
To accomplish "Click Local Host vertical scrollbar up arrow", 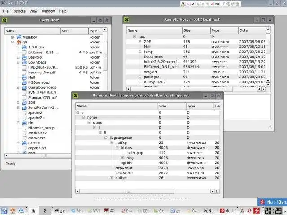I will tap(105, 30).
